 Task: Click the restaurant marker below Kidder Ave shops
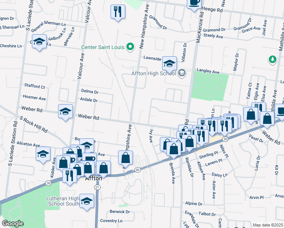[69, 176]
